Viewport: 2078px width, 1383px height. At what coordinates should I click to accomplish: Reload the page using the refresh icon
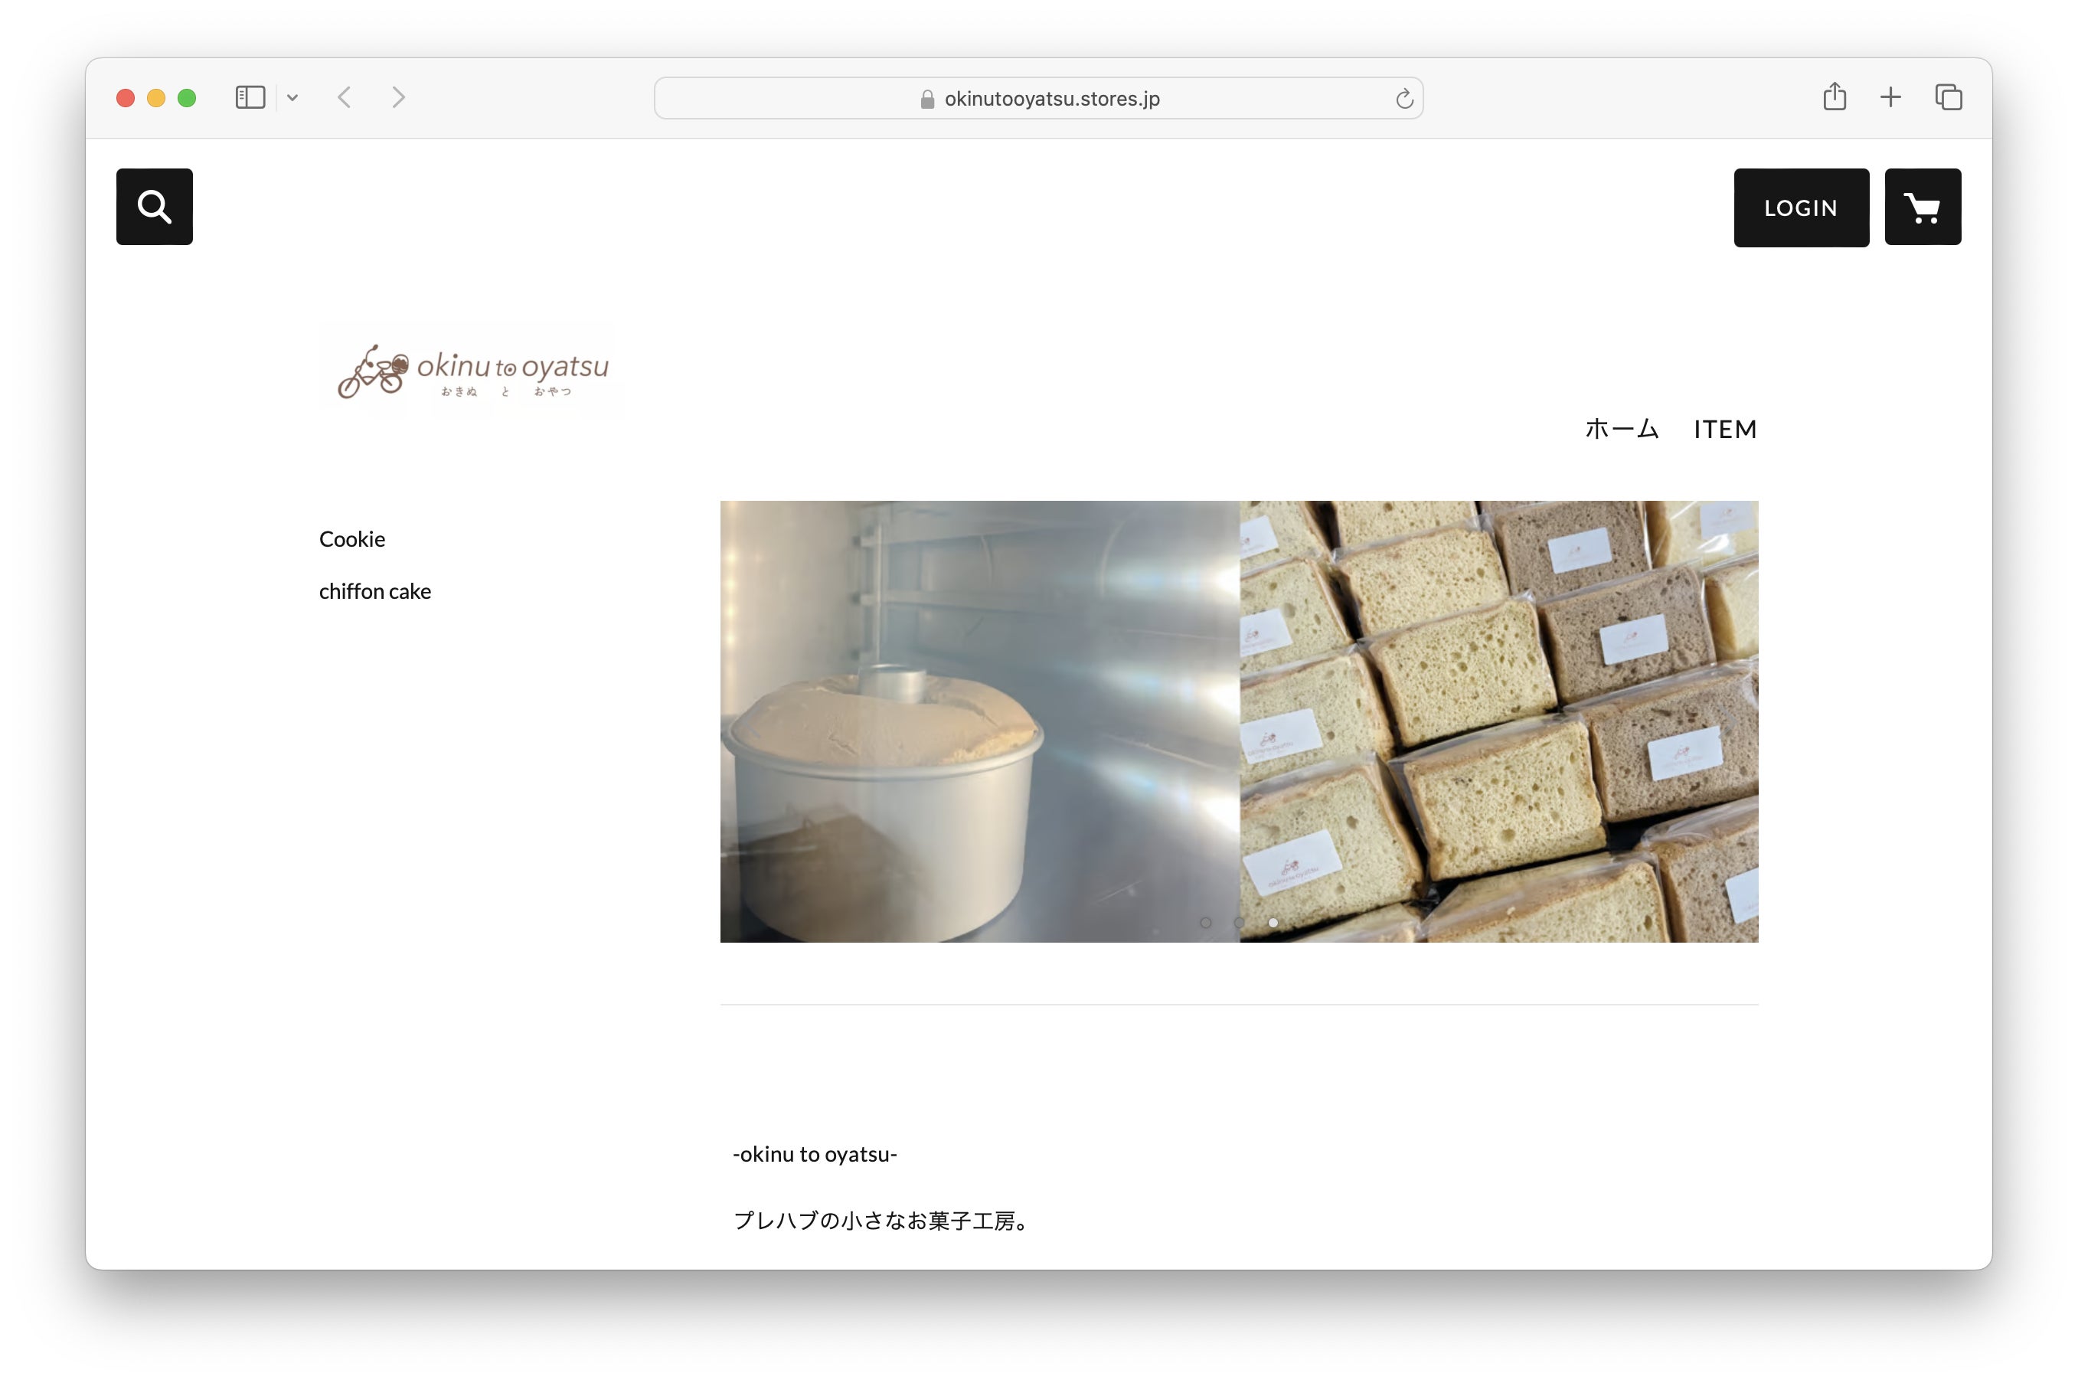pos(1403,99)
